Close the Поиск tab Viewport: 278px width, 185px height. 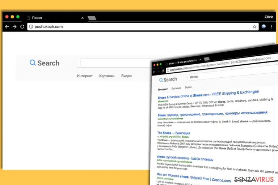point(83,18)
